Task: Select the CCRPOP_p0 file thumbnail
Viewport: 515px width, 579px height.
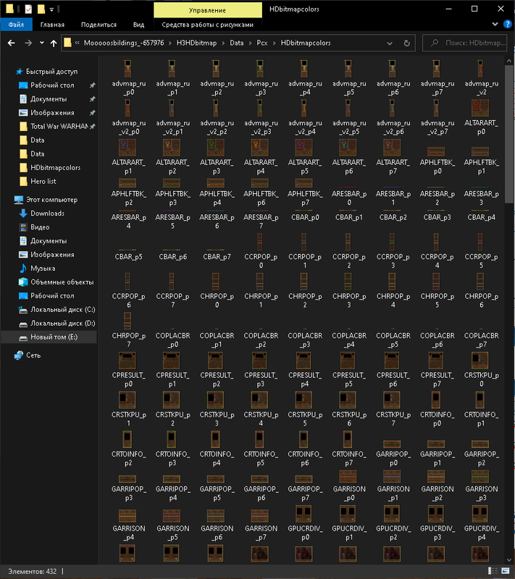Action: point(260,242)
